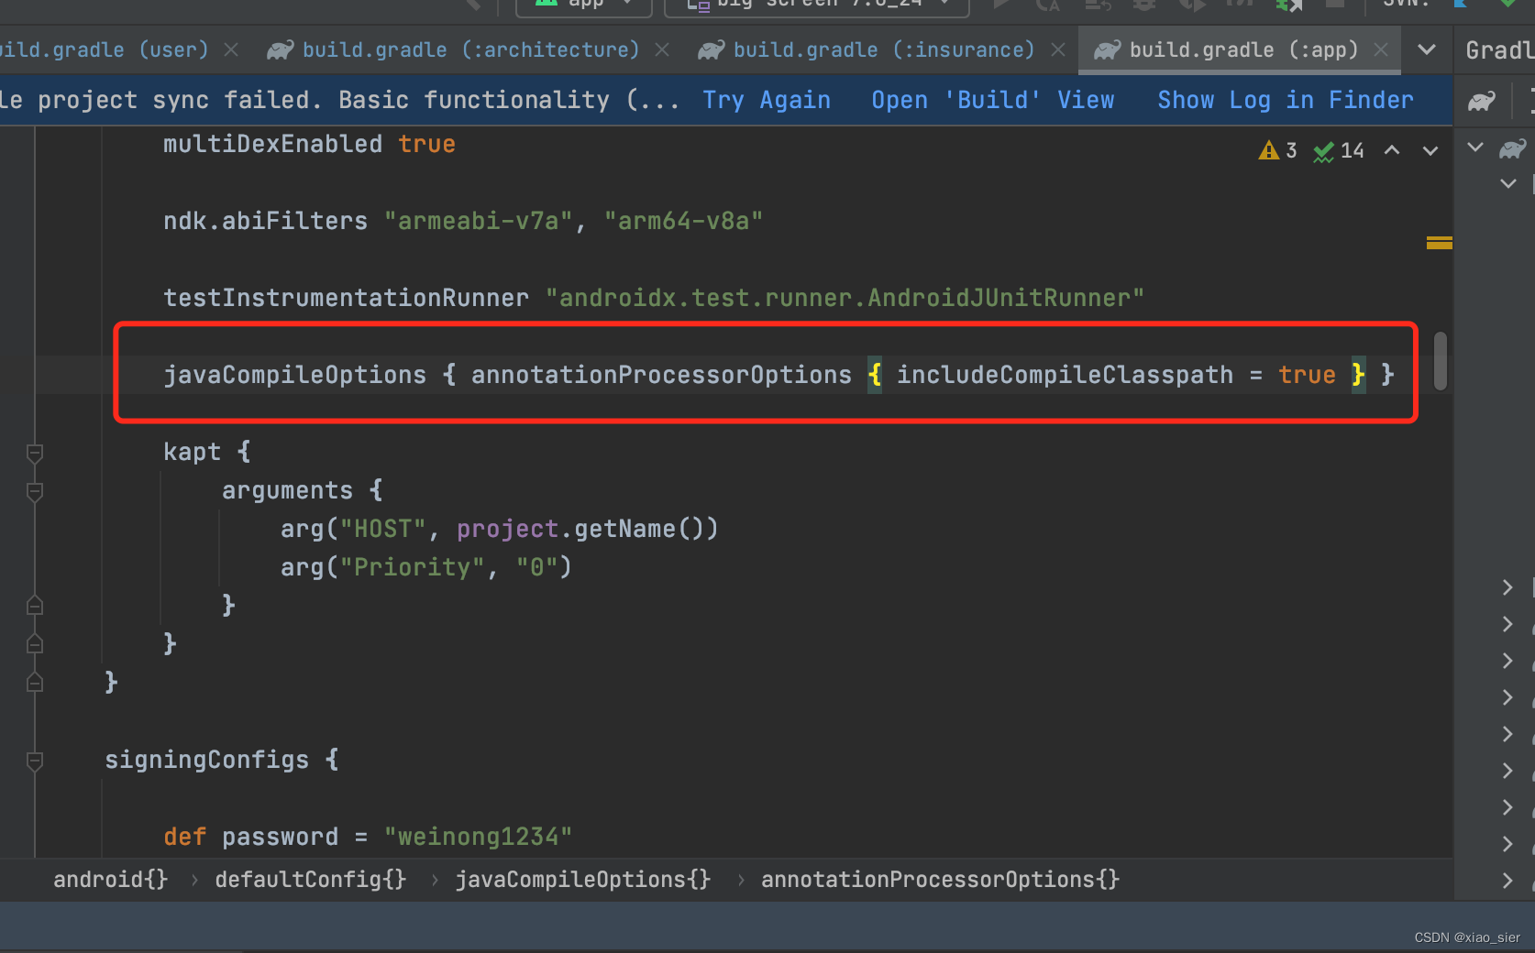Click Show Log in Finder link
Image resolution: width=1535 pixels, height=953 pixels.
(x=1285, y=100)
